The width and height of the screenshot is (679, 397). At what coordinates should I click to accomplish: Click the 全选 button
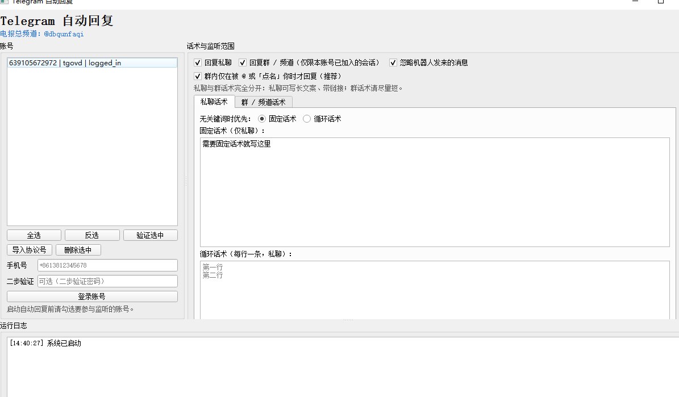(34, 235)
